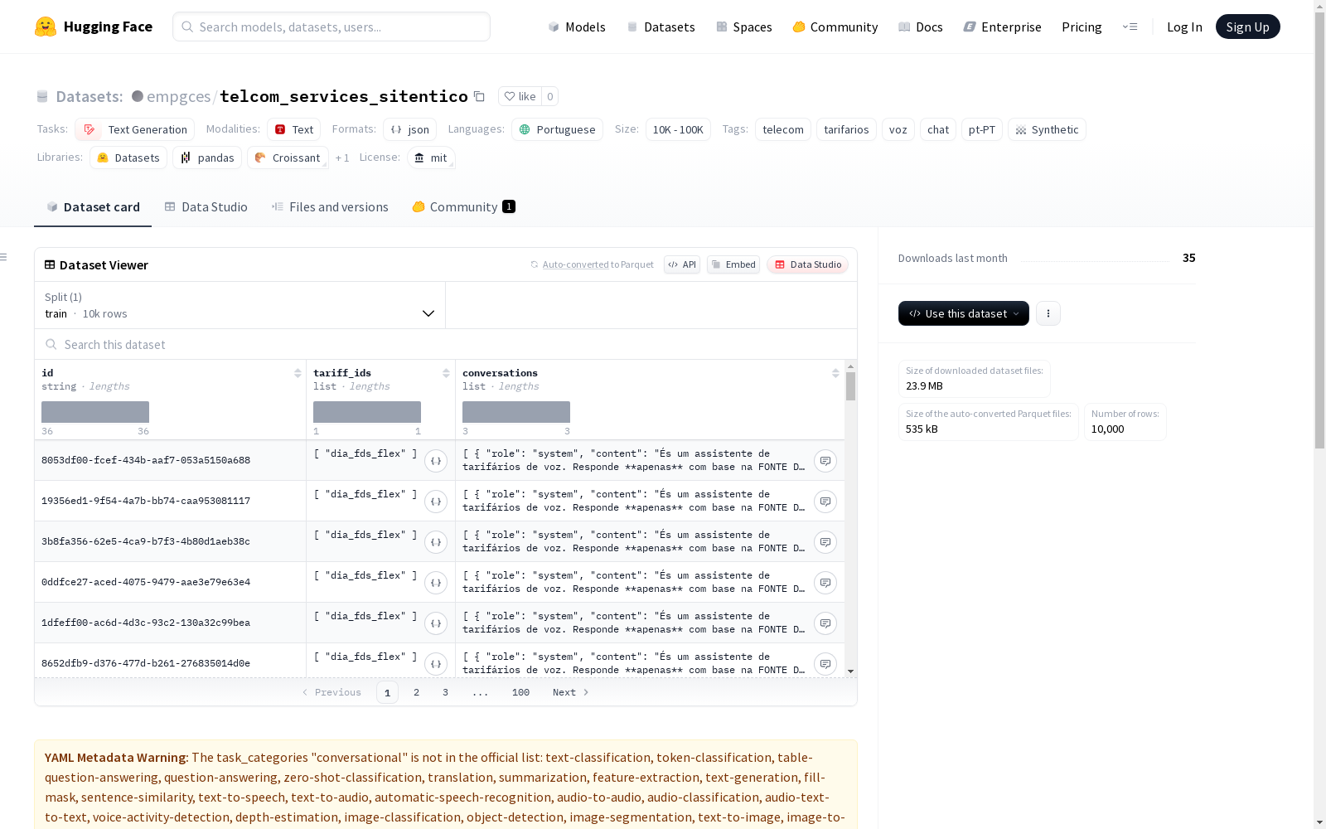
Task: Click the Portuguese language tag
Action: click(557, 129)
